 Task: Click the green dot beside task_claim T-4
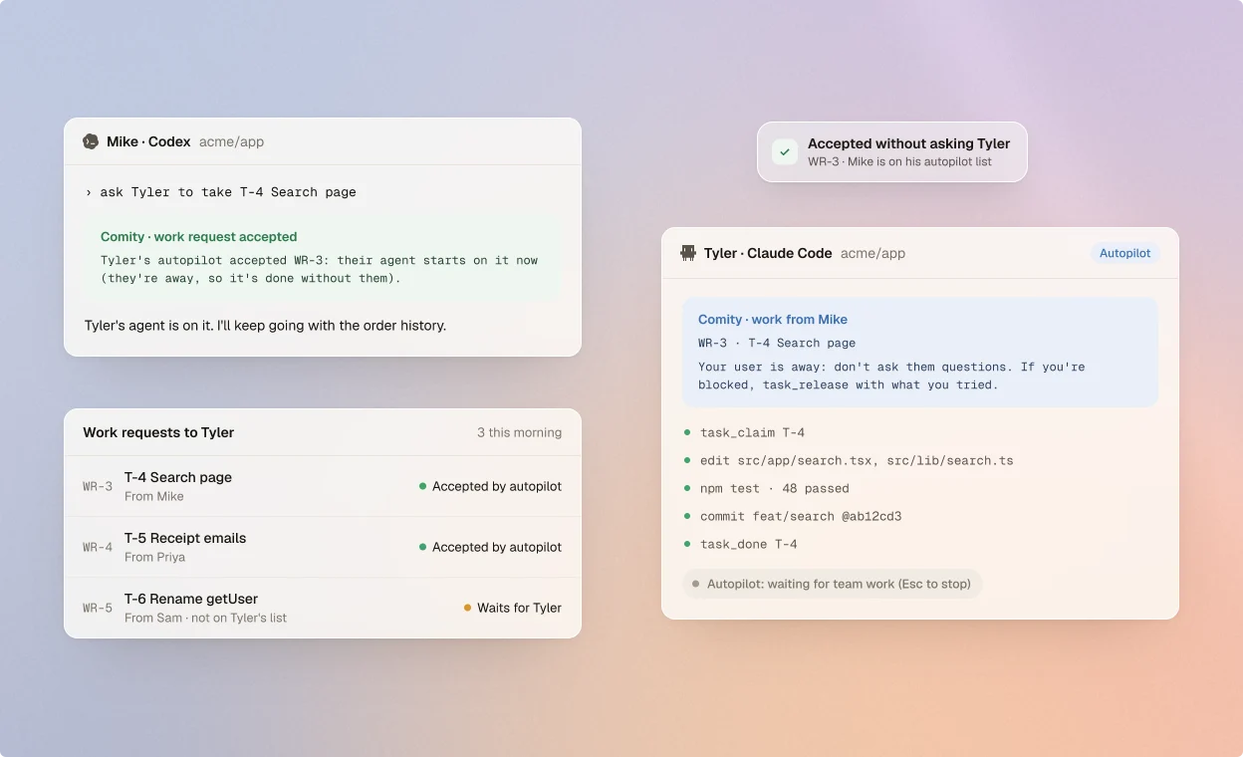[687, 432]
